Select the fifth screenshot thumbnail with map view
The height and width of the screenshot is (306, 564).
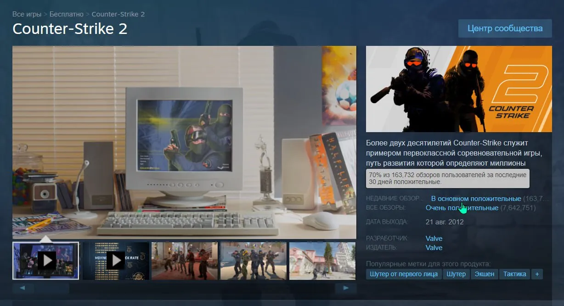(322, 261)
